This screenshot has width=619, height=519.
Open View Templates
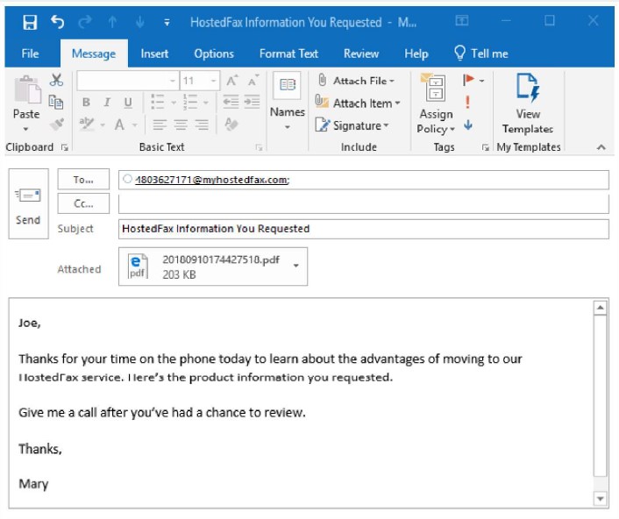[x=528, y=104]
